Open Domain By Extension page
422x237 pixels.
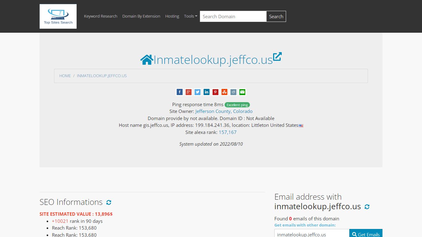(141, 16)
